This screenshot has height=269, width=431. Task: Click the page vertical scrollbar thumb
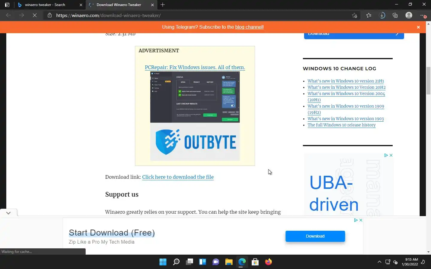pyautogui.click(x=428, y=81)
